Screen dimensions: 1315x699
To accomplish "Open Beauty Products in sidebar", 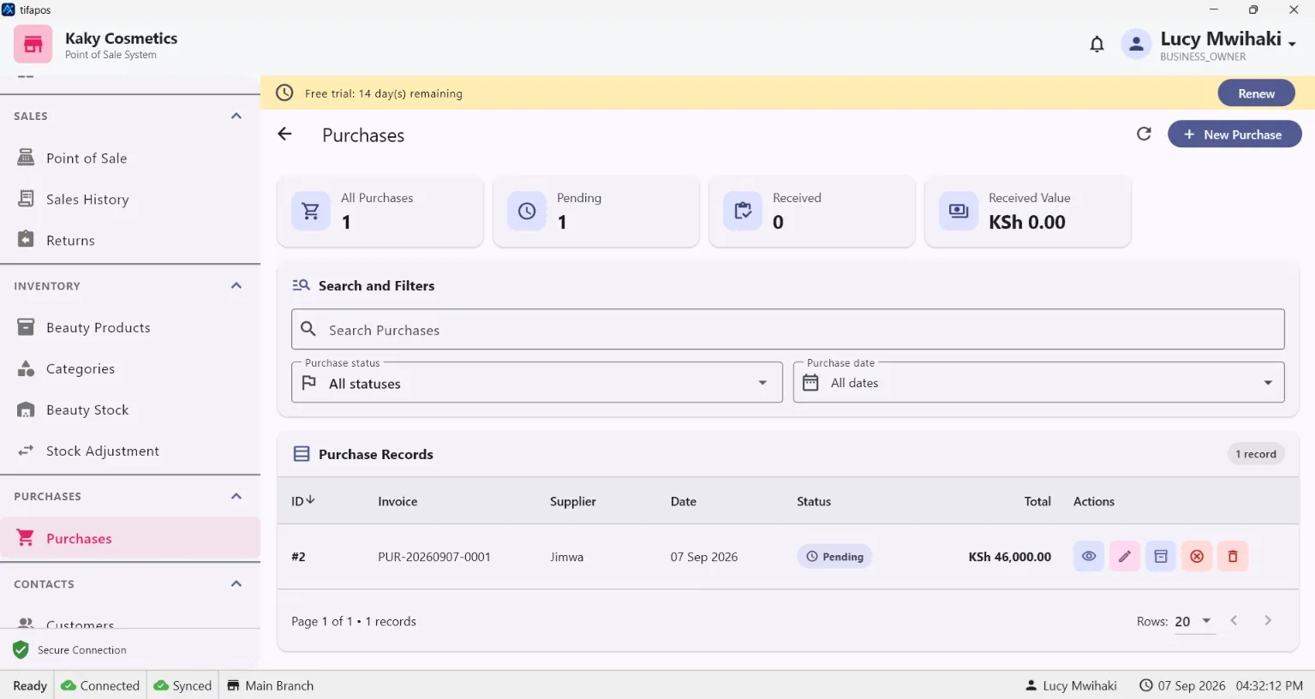I will coord(130,328).
